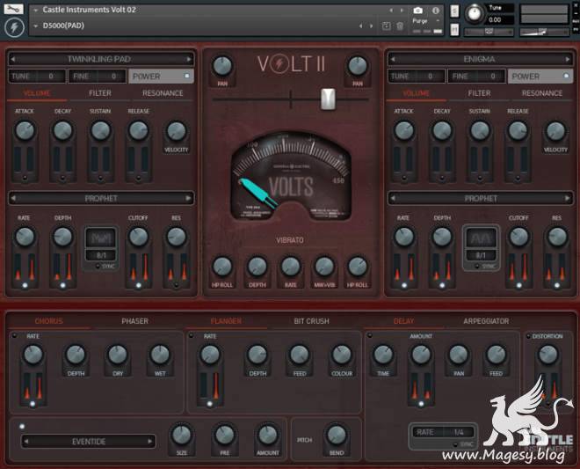Switch to FILTER tab in TWINKLING PAD layer
The height and width of the screenshot is (469, 580).
(x=100, y=93)
